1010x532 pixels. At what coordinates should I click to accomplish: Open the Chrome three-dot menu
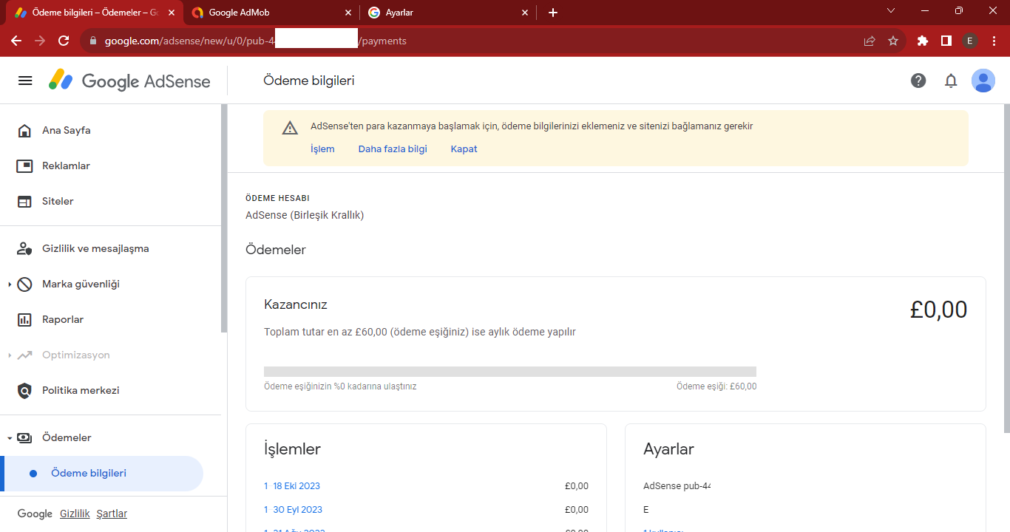point(994,41)
